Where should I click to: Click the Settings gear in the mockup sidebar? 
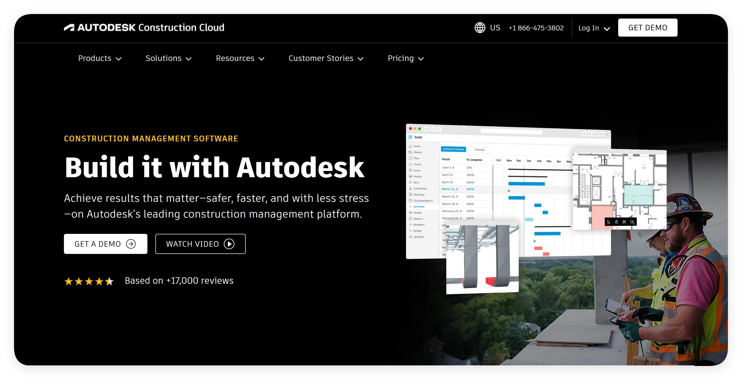point(410,237)
